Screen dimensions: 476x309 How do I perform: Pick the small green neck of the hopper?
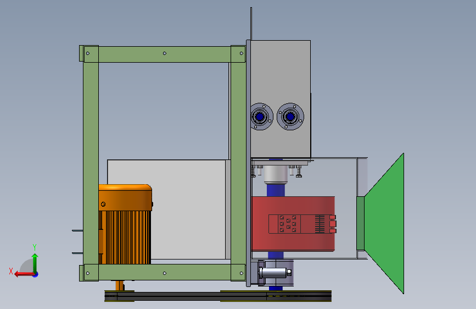tap(360, 224)
